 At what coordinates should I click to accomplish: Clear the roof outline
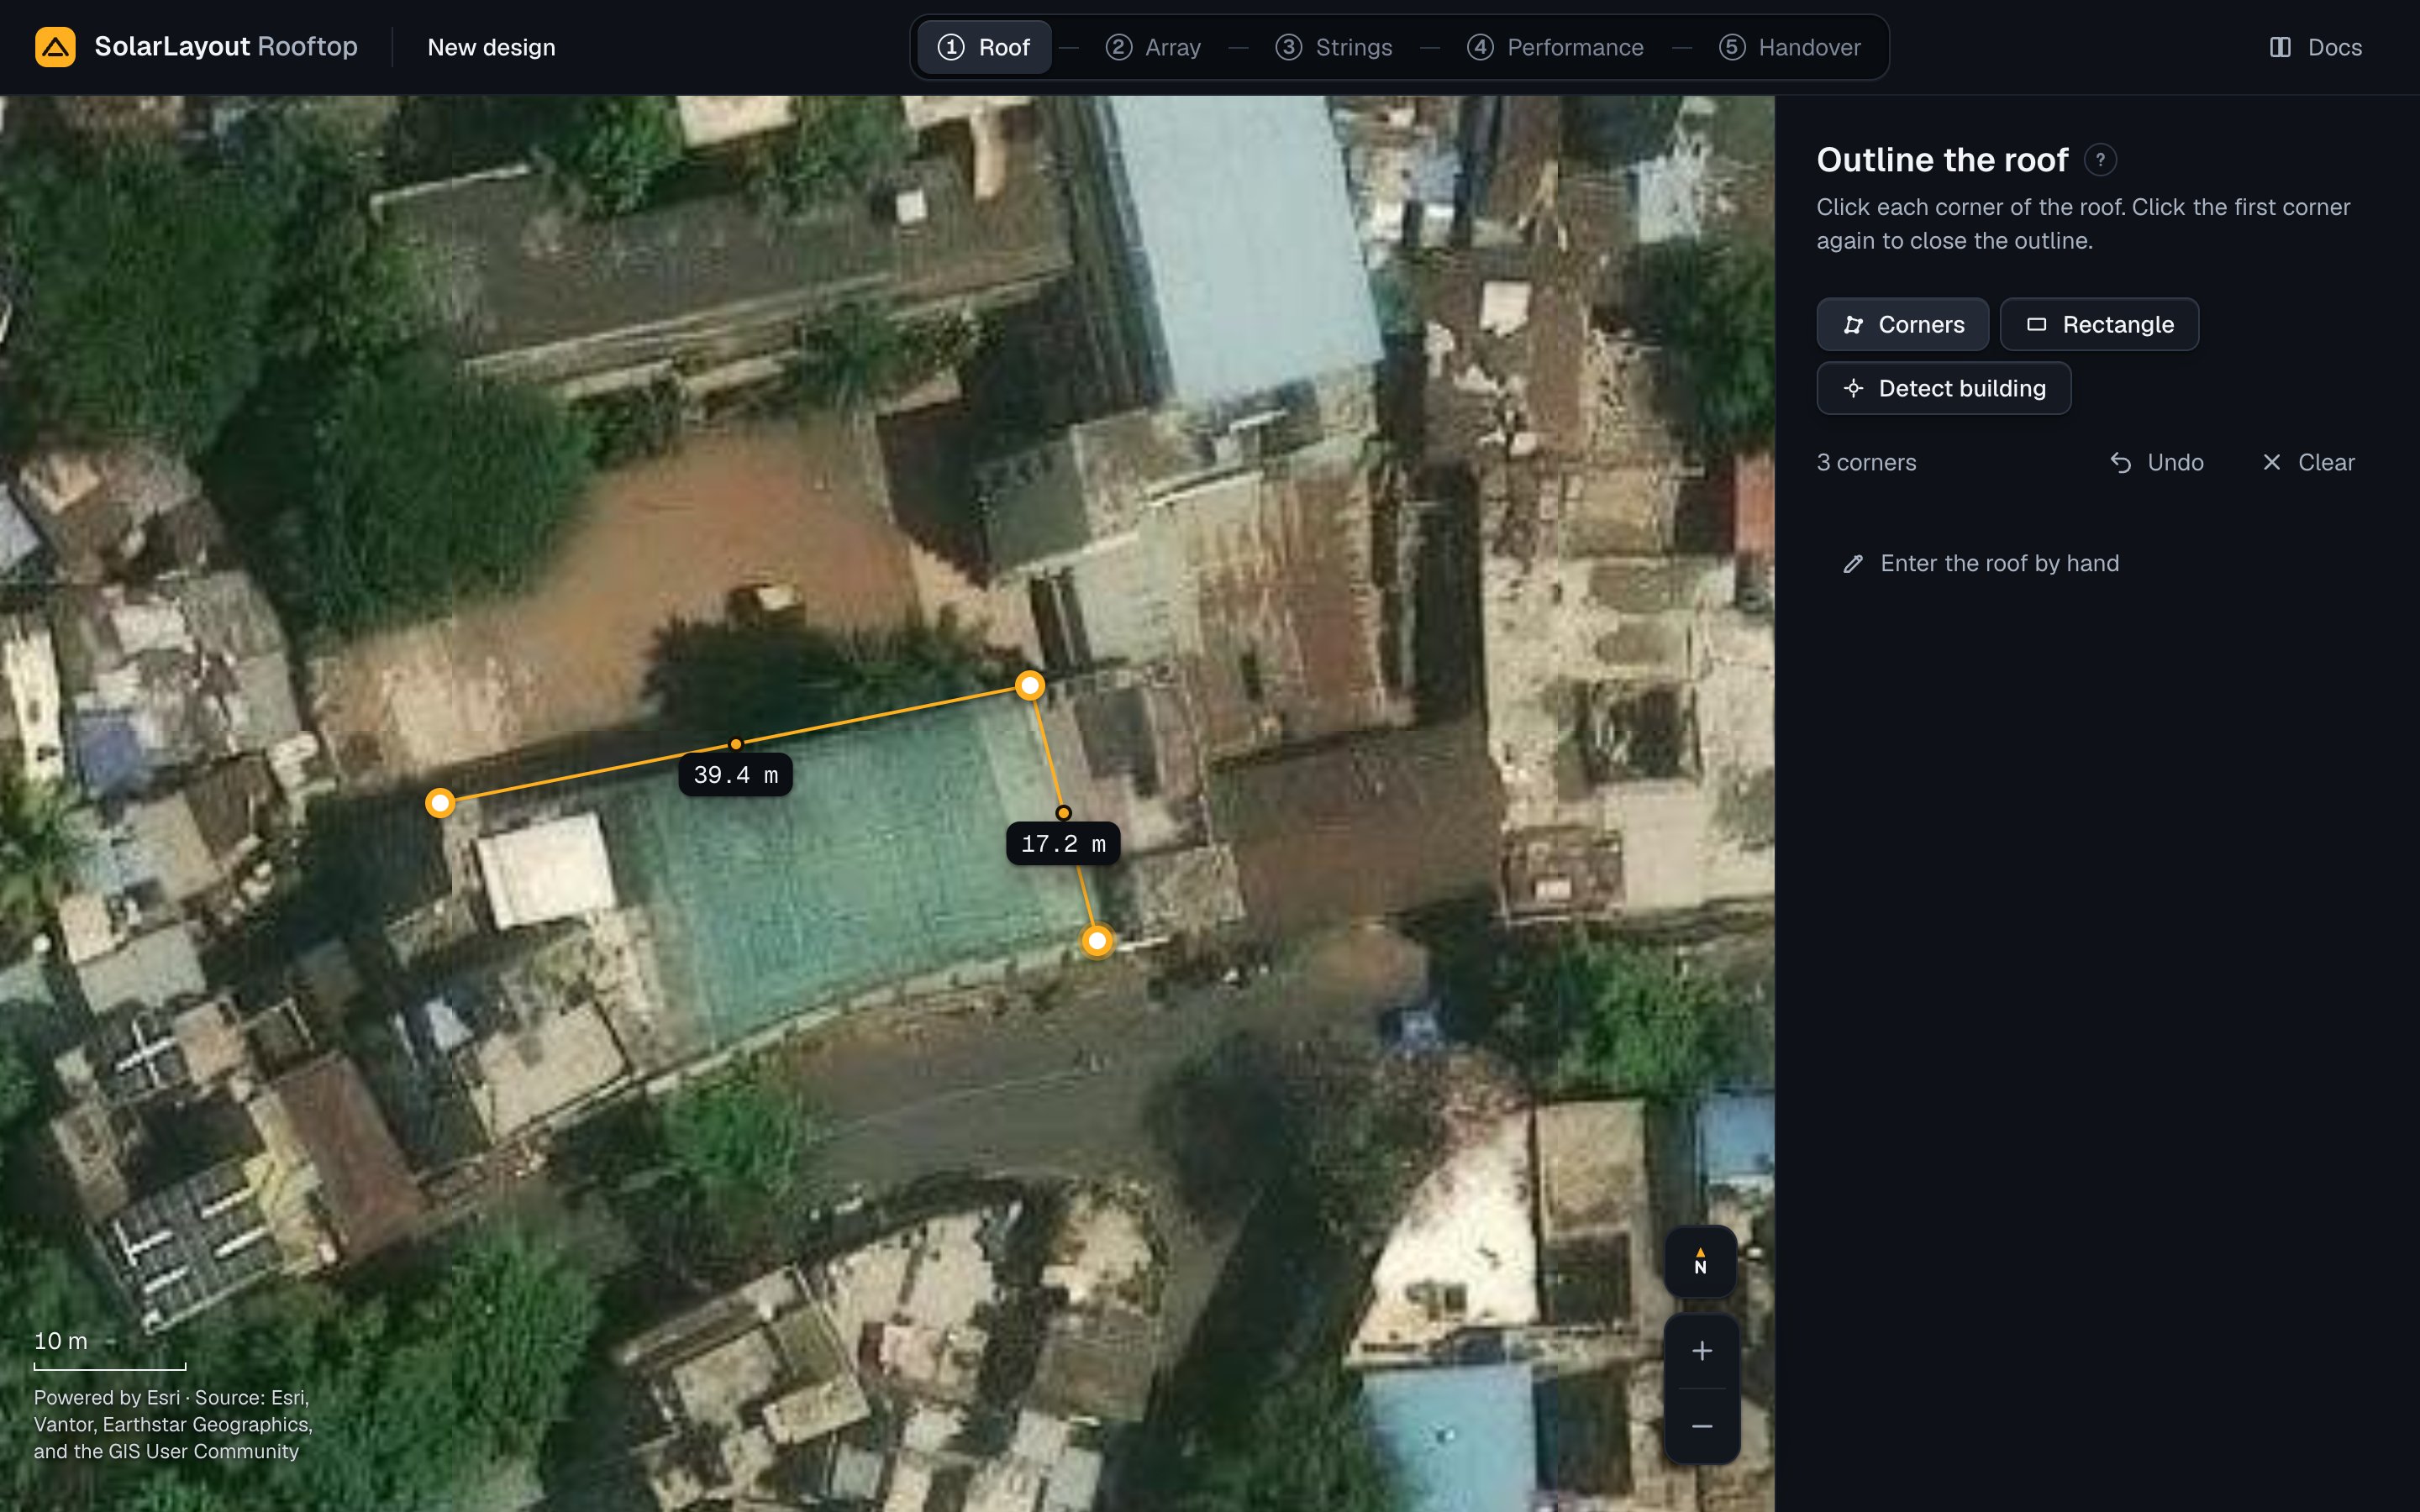[2308, 462]
